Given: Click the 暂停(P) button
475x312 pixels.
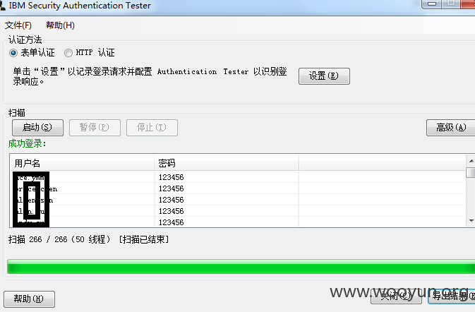Looking at the screenshot, I should 95,128.
